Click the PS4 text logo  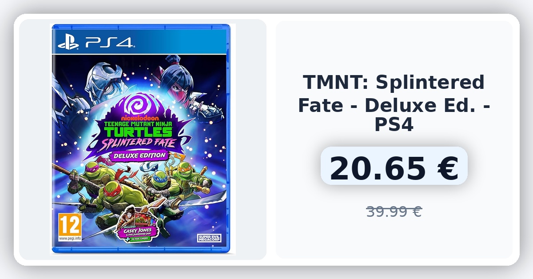[x=108, y=43]
